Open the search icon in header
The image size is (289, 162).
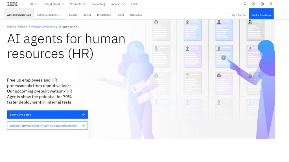(x=245, y=4)
